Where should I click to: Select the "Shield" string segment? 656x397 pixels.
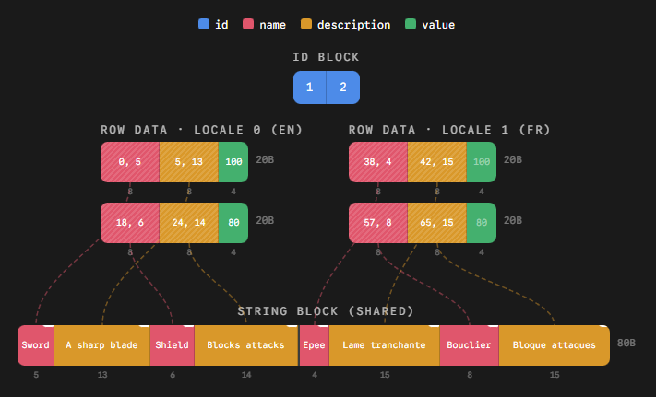coord(173,345)
